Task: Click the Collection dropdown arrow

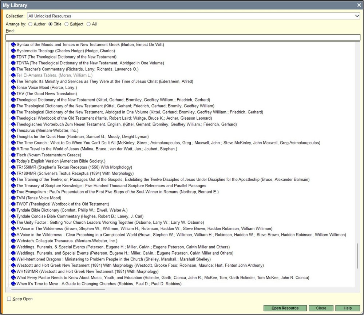Action: point(357,16)
